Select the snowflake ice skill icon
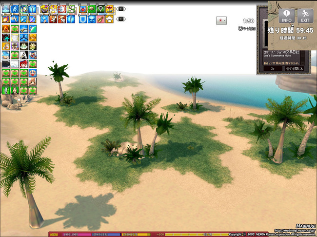This screenshot has width=317, height=237. (15, 9)
